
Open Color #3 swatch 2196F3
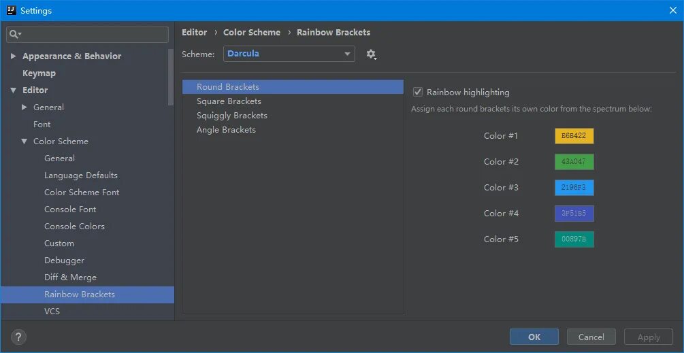click(574, 188)
